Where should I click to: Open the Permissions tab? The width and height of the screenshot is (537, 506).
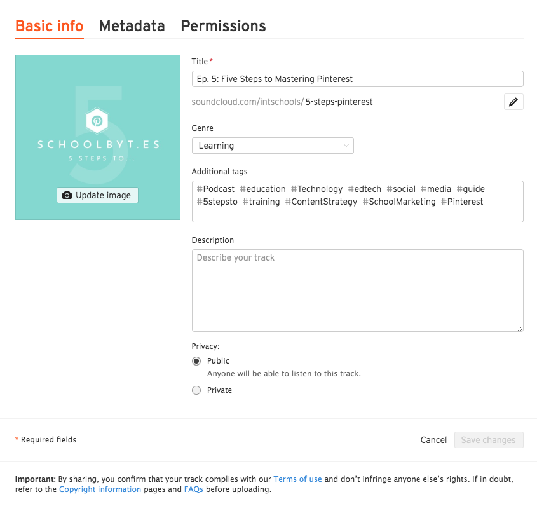223,26
